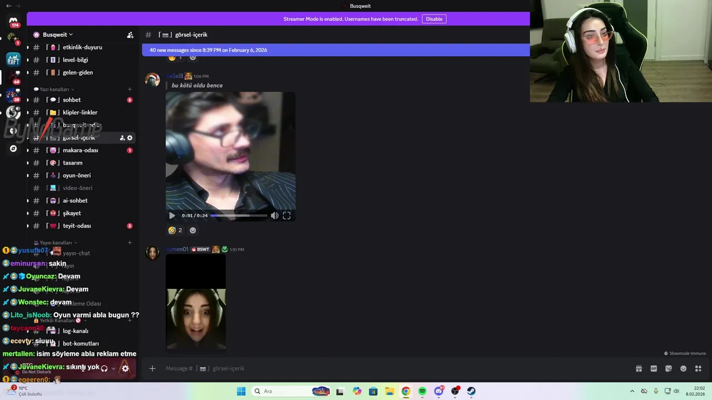Screen dimensions: 712x400
Task: Open the speaker volume tray icon
Action: pyautogui.click(x=676, y=391)
